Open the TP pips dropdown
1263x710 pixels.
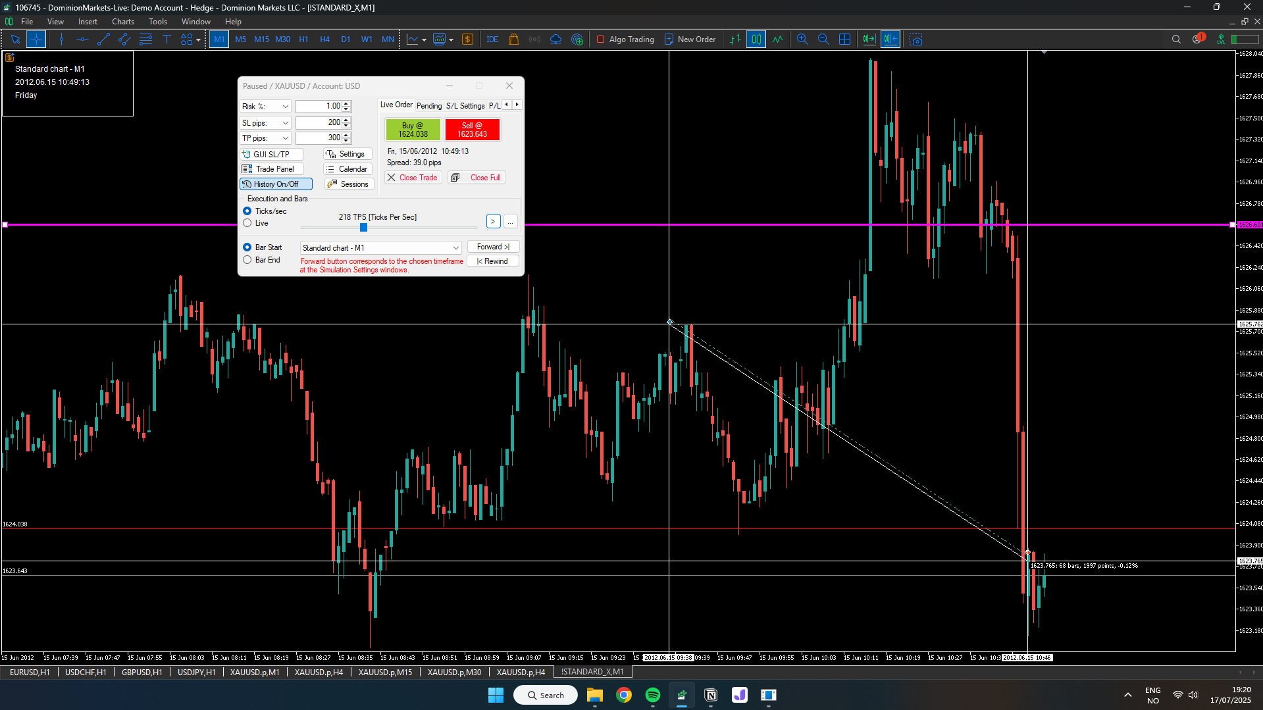[265, 138]
